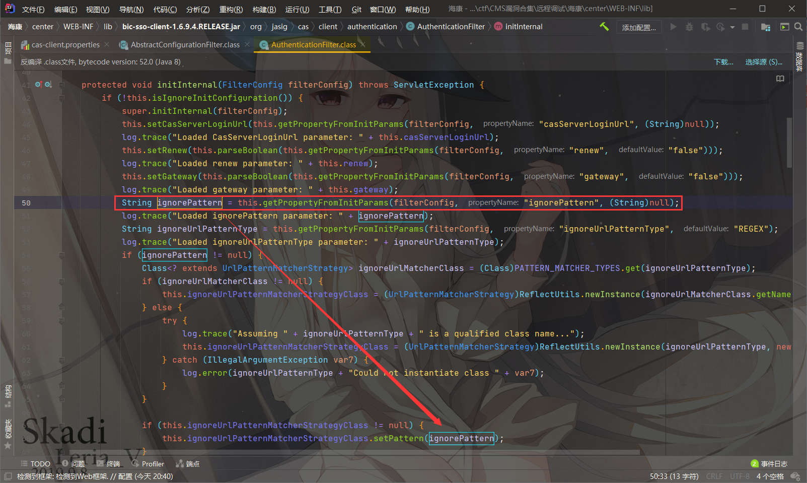
Task: Open the Profiler tool window
Action: tap(148, 464)
